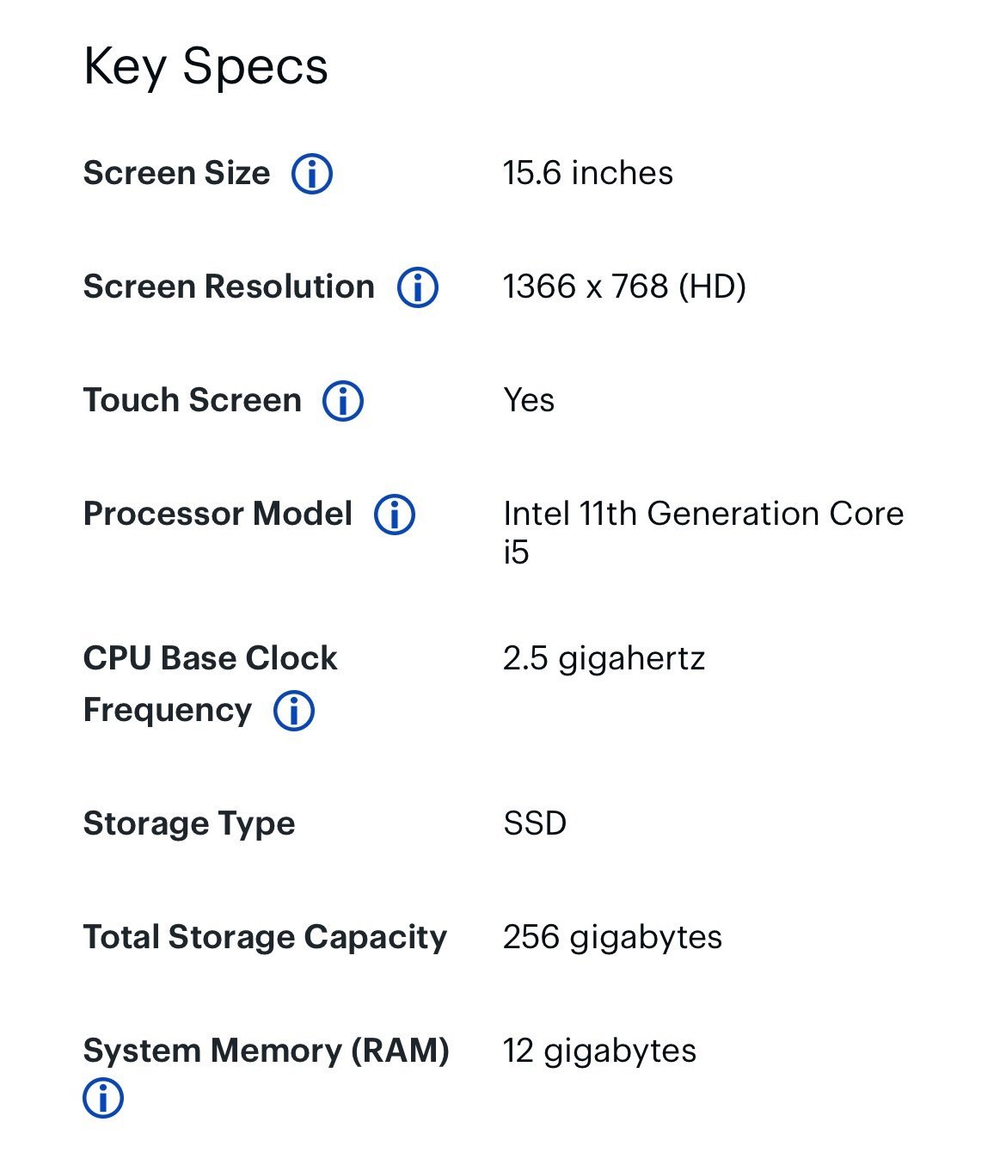Select the 256 gigabytes value

612,938
